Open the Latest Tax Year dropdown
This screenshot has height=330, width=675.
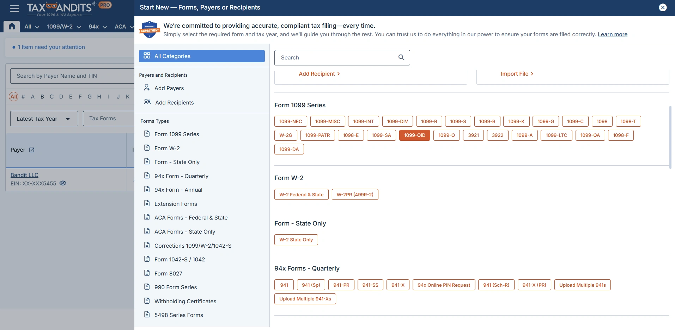pyautogui.click(x=44, y=119)
